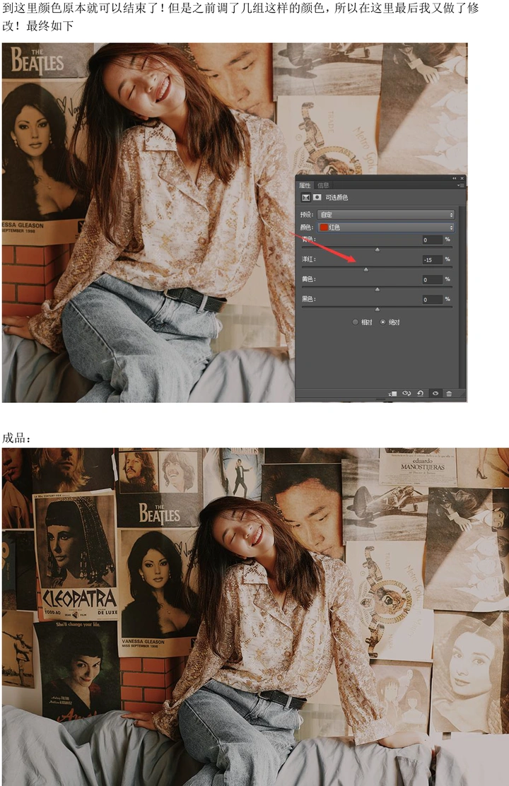Image resolution: width=509 pixels, height=786 pixels.
Task: Open the Properties panel flyout menu
Action: click(460, 185)
